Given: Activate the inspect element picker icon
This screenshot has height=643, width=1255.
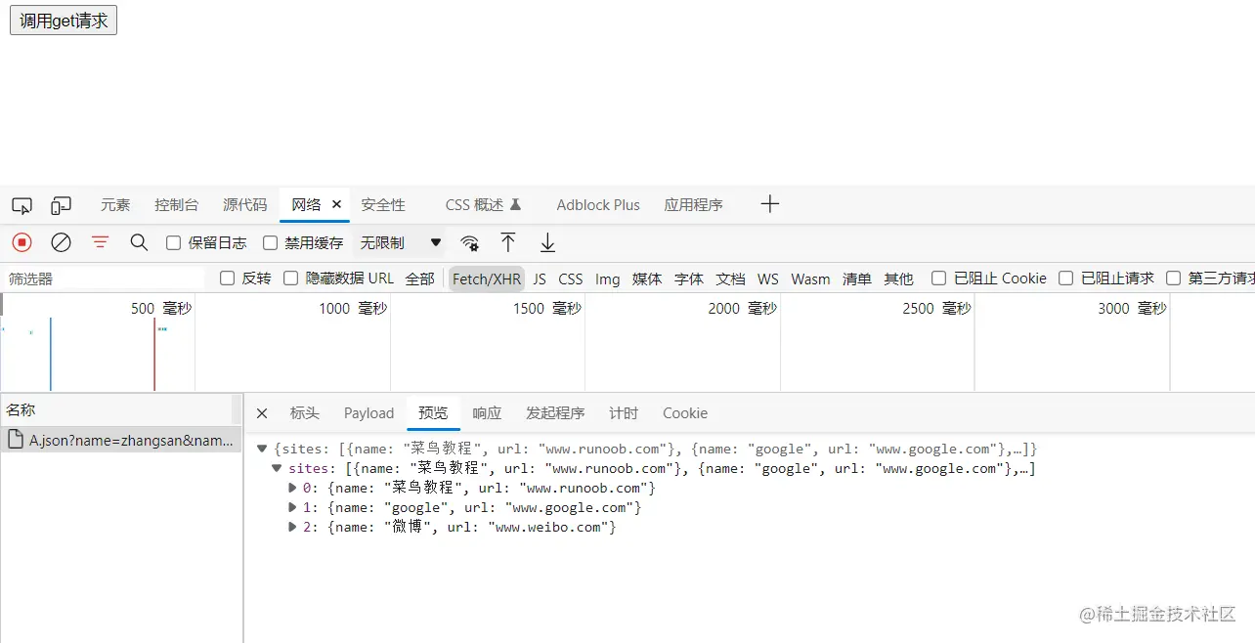Looking at the screenshot, I should (x=22, y=205).
